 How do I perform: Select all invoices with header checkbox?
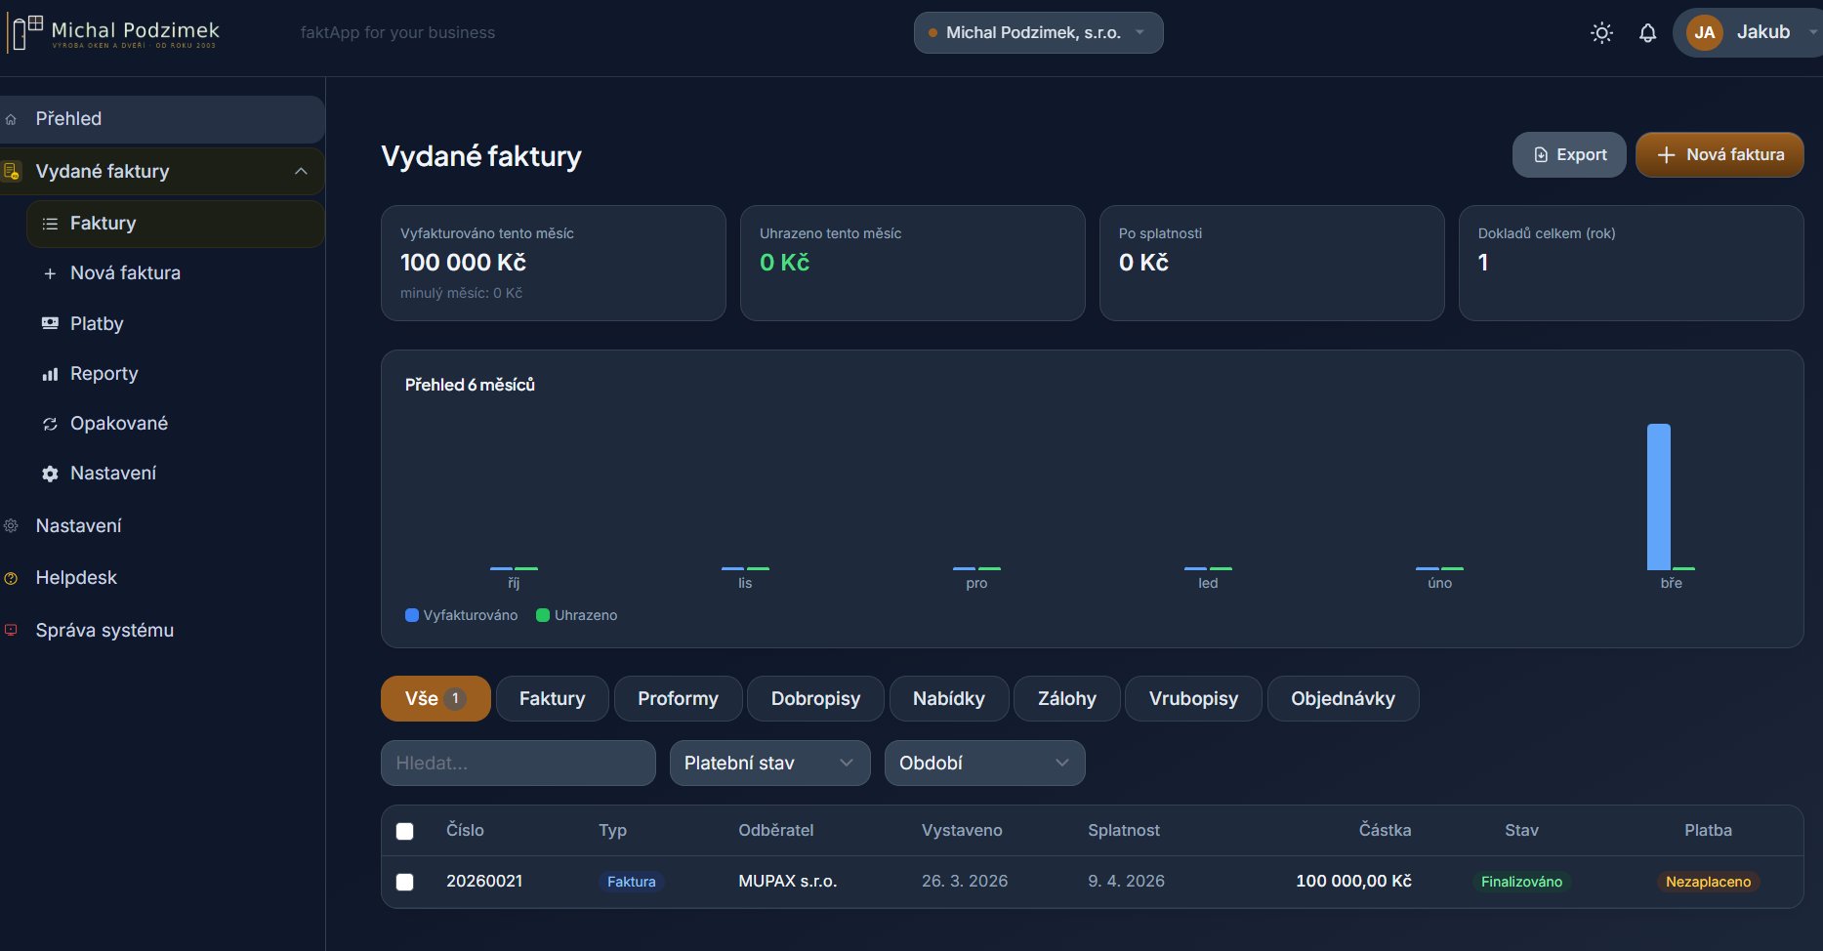click(404, 831)
